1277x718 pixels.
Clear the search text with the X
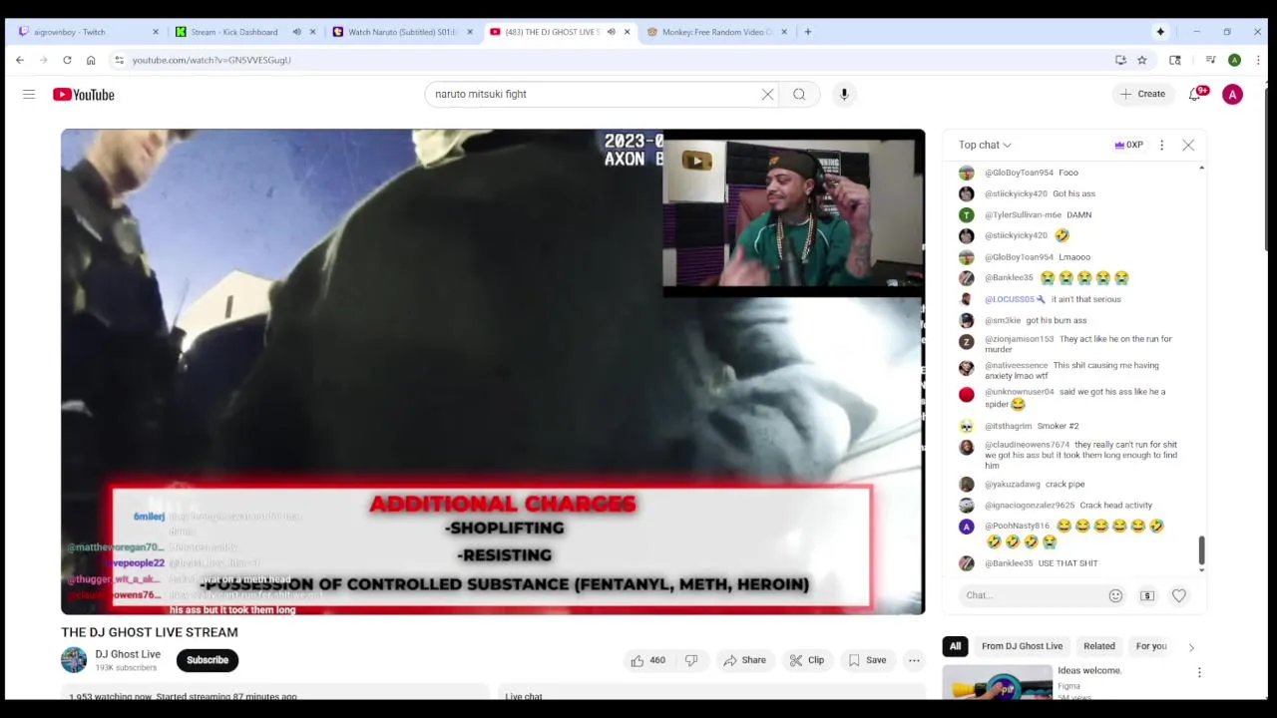click(x=767, y=94)
